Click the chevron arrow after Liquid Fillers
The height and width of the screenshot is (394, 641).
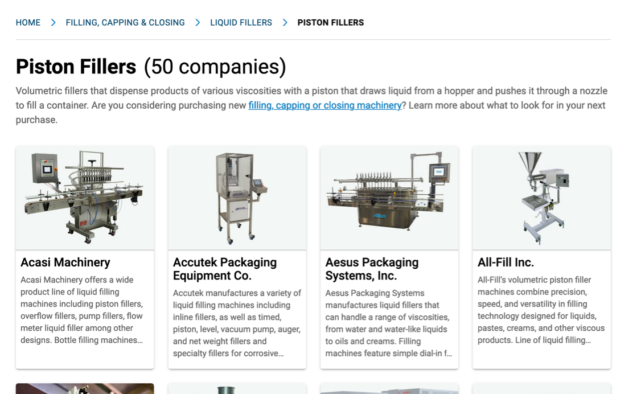[x=285, y=23]
